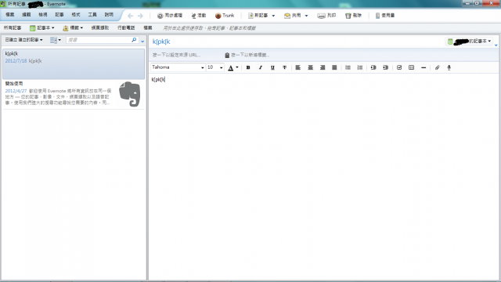Select the Evernote welcome note dated 2012/4/27
The height and width of the screenshot is (282, 501).
(74, 94)
